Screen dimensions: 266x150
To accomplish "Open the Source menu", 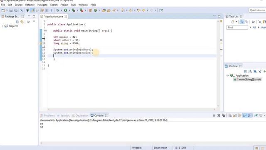I will pyautogui.click(x=18, y=5).
